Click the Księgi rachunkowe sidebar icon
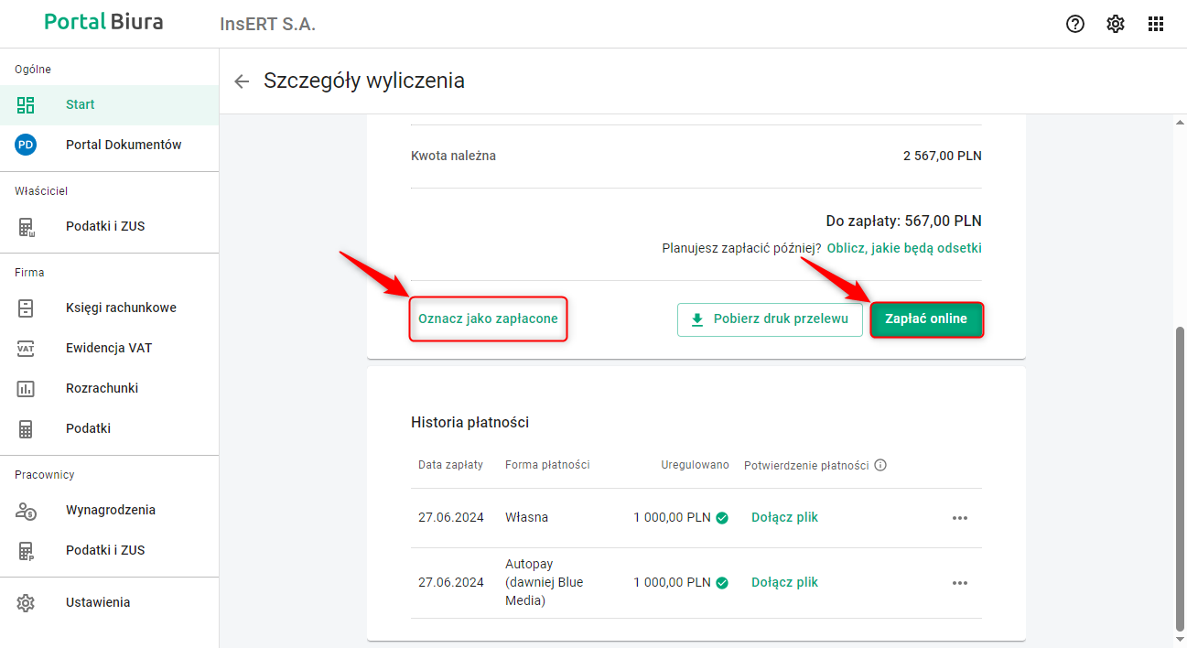 click(x=26, y=308)
